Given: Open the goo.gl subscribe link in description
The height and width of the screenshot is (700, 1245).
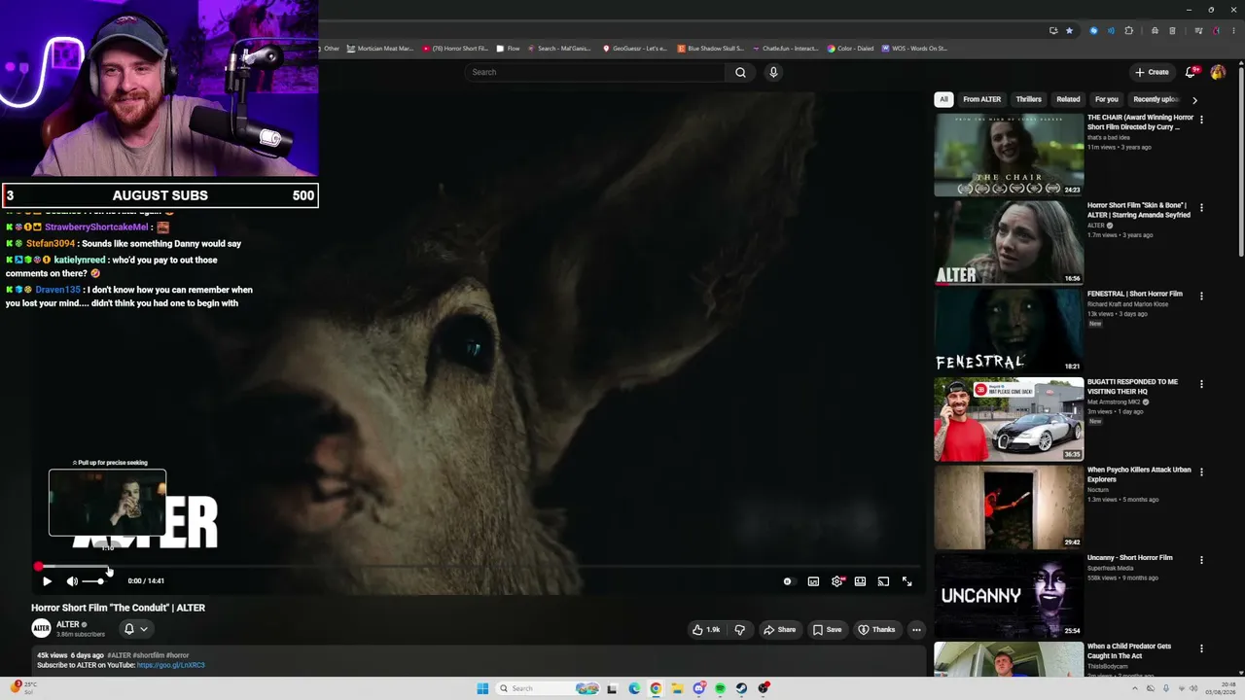Looking at the screenshot, I should pos(171,666).
